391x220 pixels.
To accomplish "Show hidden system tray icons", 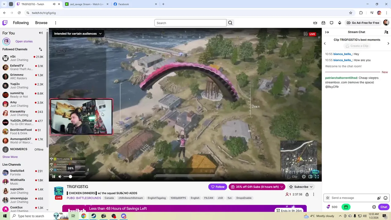I will pyautogui.click(x=340, y=216).
